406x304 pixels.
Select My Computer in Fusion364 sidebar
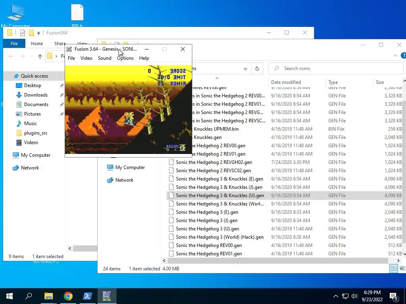pos(36,155)
